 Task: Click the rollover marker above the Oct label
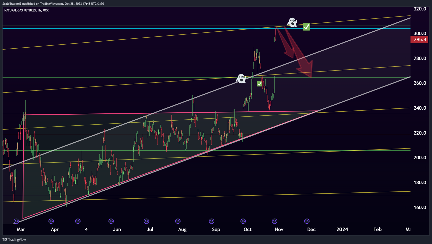pyautogui.click(x=243, y=221)
